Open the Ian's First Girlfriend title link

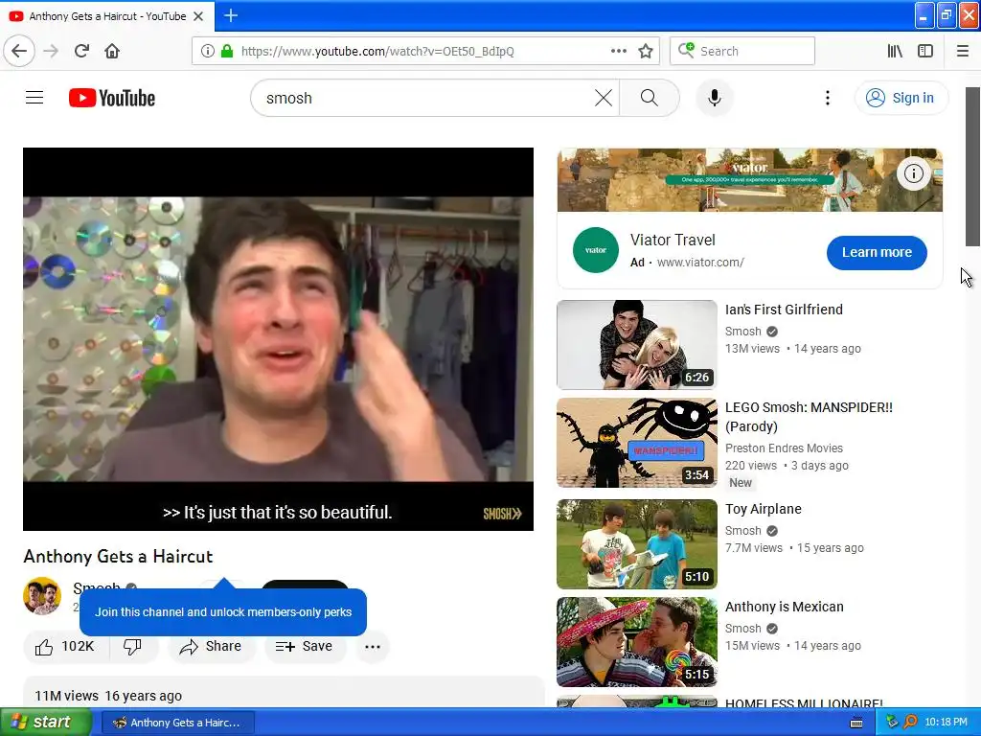click(784, 310)
